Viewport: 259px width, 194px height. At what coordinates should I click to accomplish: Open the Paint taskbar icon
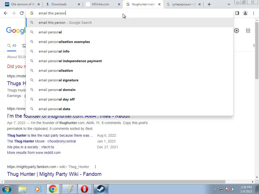(70, 189)
